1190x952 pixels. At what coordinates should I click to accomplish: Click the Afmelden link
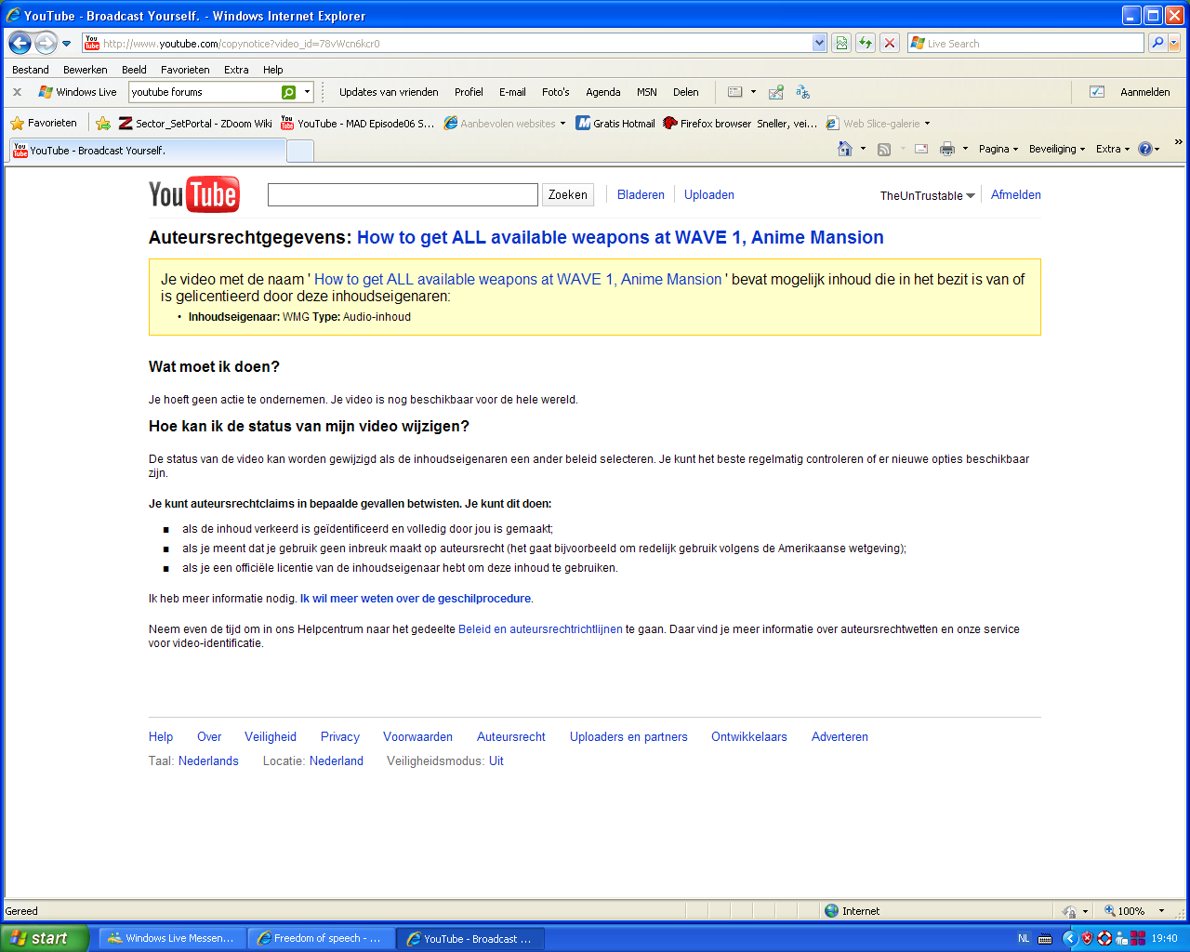1016,194
